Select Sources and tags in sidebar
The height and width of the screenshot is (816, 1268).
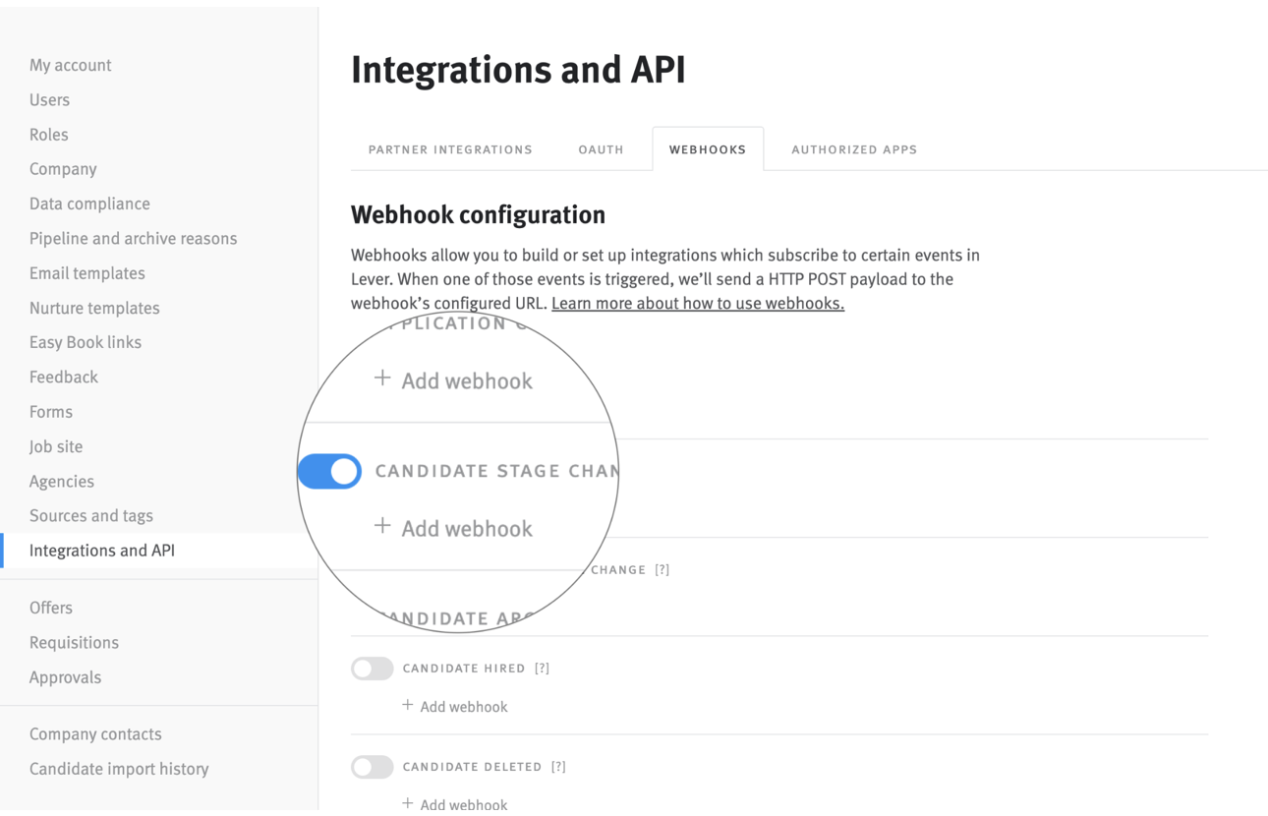[x=90, y=516]
